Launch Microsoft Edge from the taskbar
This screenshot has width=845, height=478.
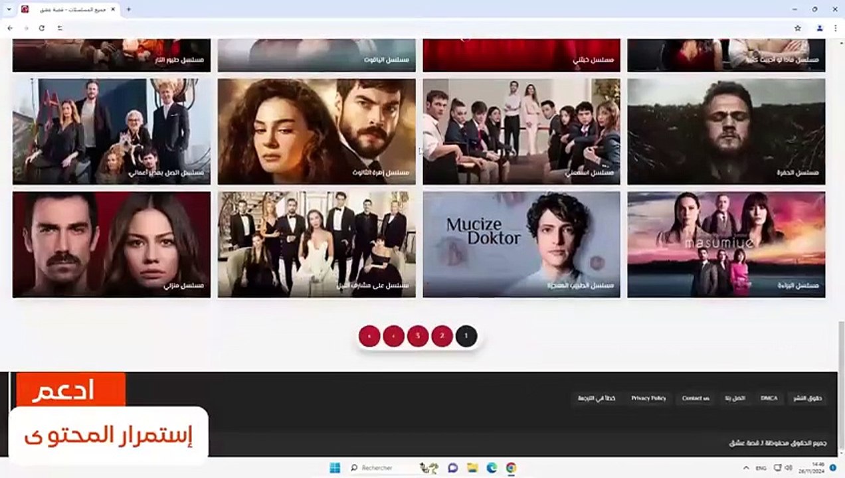(x=492, y=468)
